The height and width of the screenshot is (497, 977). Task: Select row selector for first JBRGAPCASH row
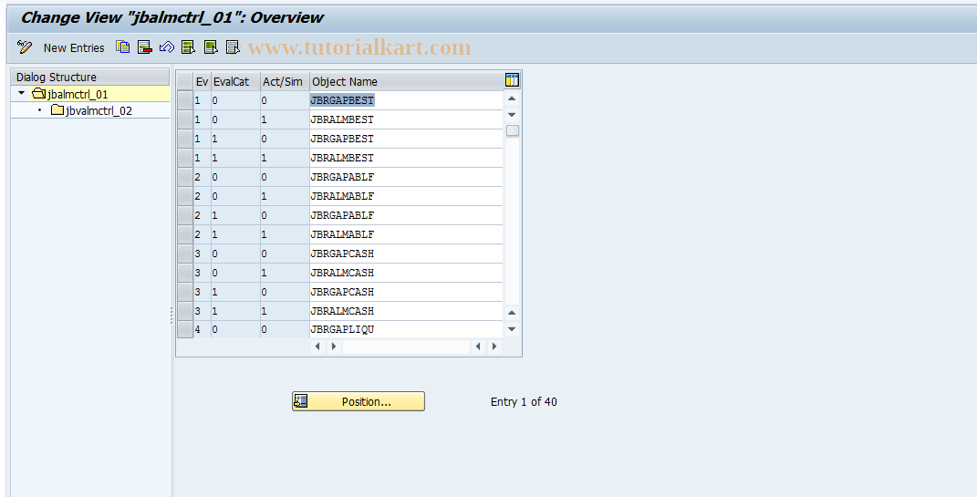point(185,254)
